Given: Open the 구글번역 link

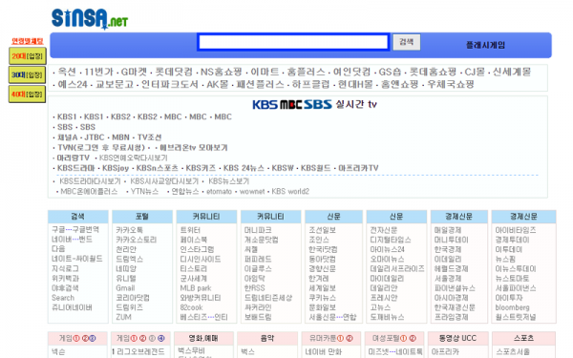Looking at the screenshot, I should (86, 229).
